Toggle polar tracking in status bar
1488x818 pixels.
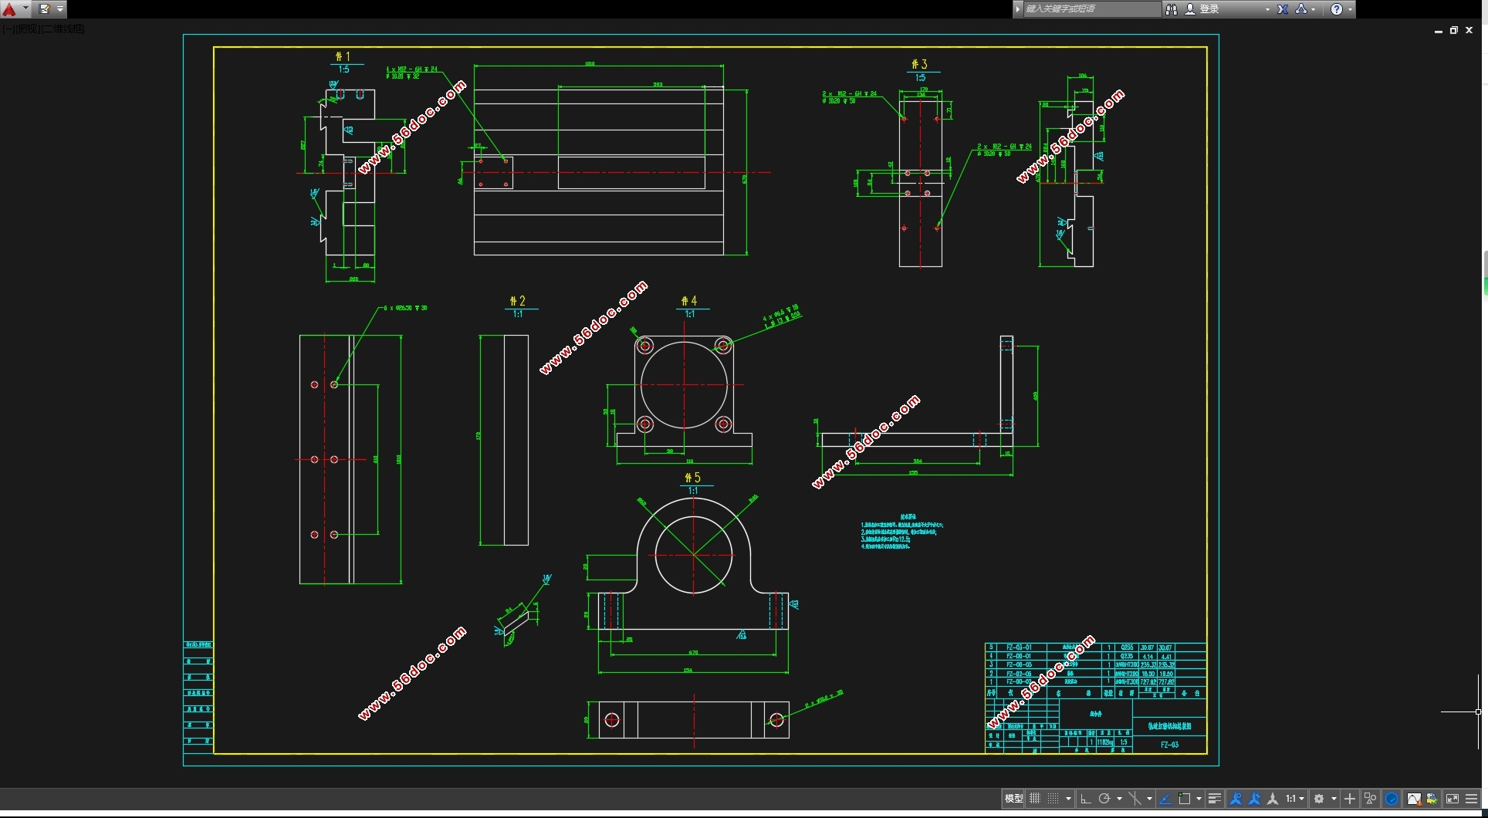coord(1104,799)
